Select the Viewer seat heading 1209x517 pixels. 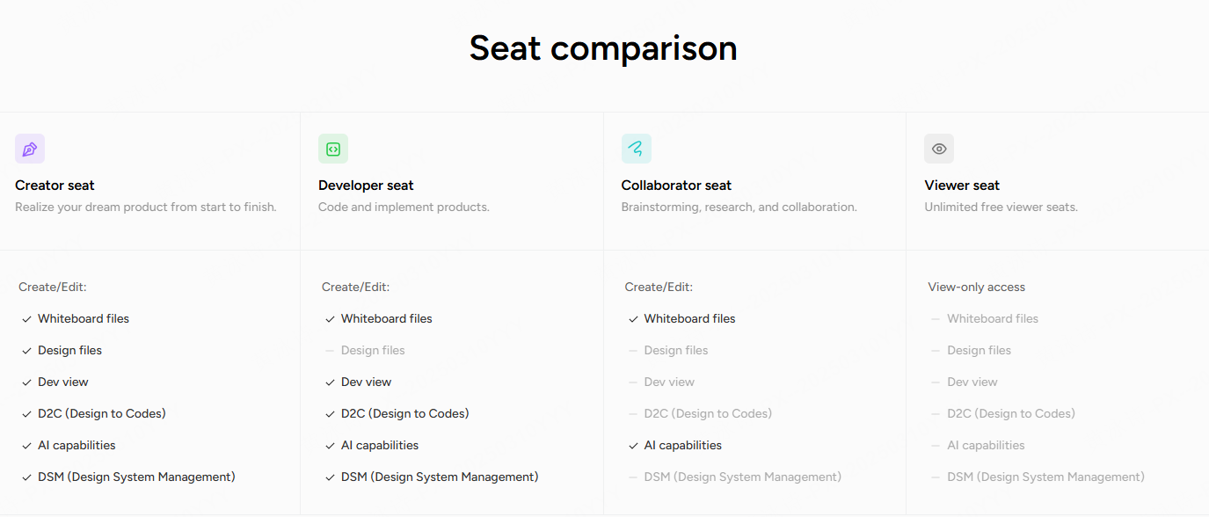pyautogui.click(x=962, y=186)
